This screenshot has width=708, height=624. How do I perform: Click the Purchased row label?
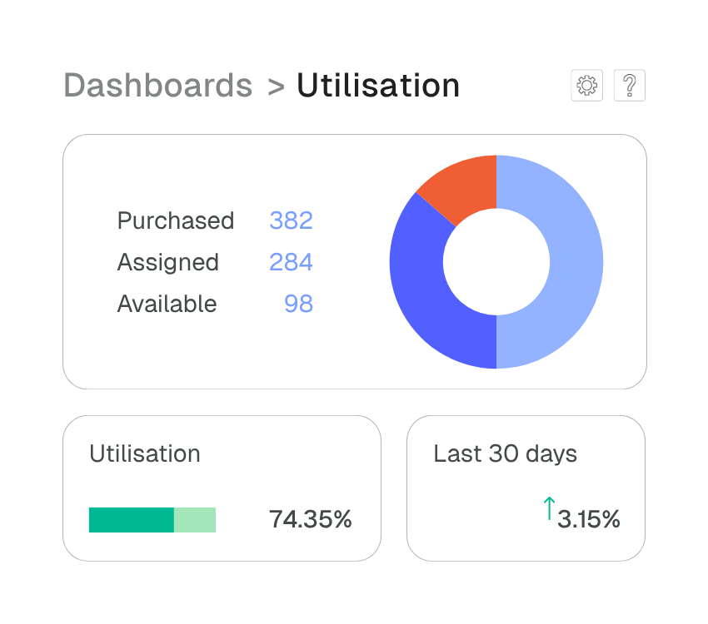click(x=176, y=220)
